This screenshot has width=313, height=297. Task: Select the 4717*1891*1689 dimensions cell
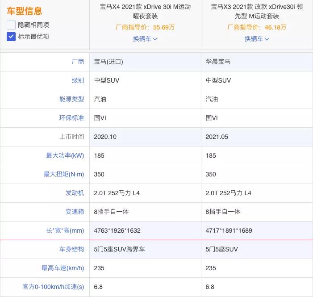pos(257,230)
